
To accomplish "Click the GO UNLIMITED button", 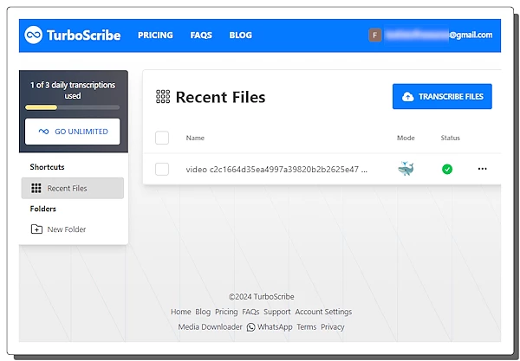I will 72,132.
